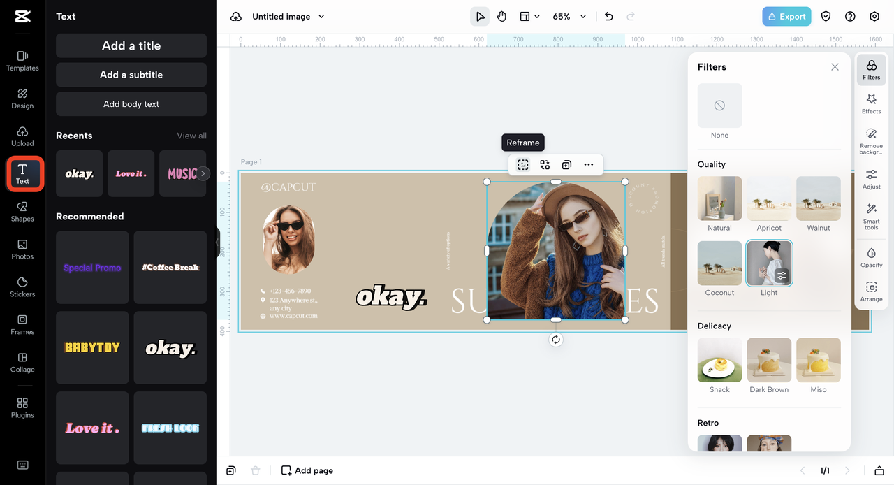
Task: Open the help question mark icon
Action: 850,17
